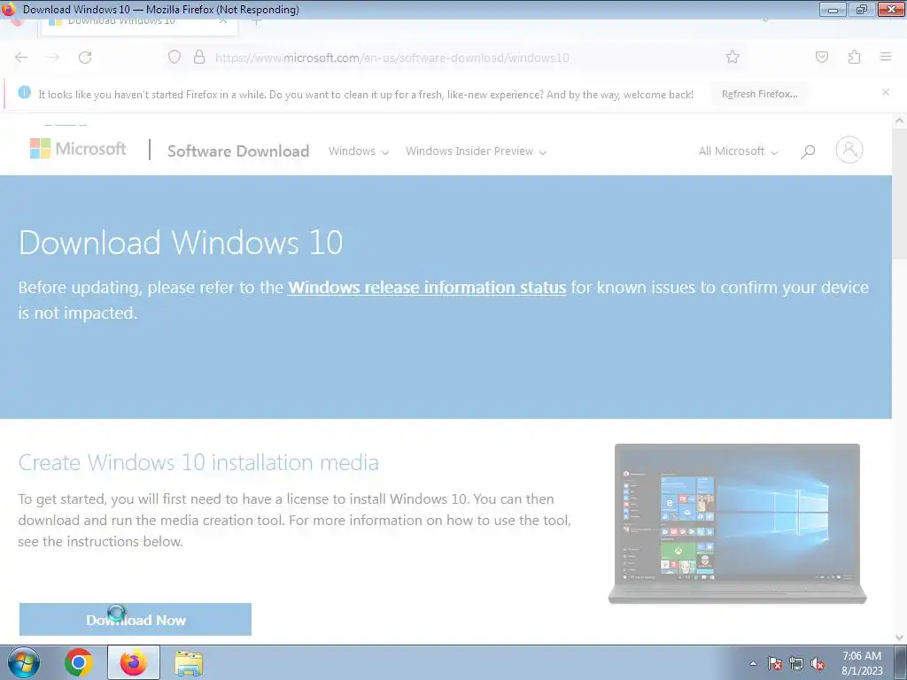Open Windows release information status link
Viewport: 907px width, 680px height.
[427, 288]
